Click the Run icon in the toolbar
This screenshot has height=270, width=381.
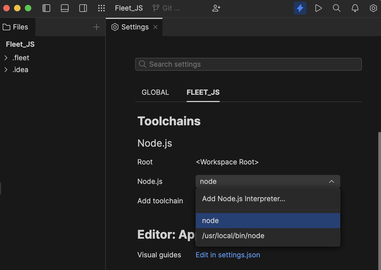pos(318,8)
